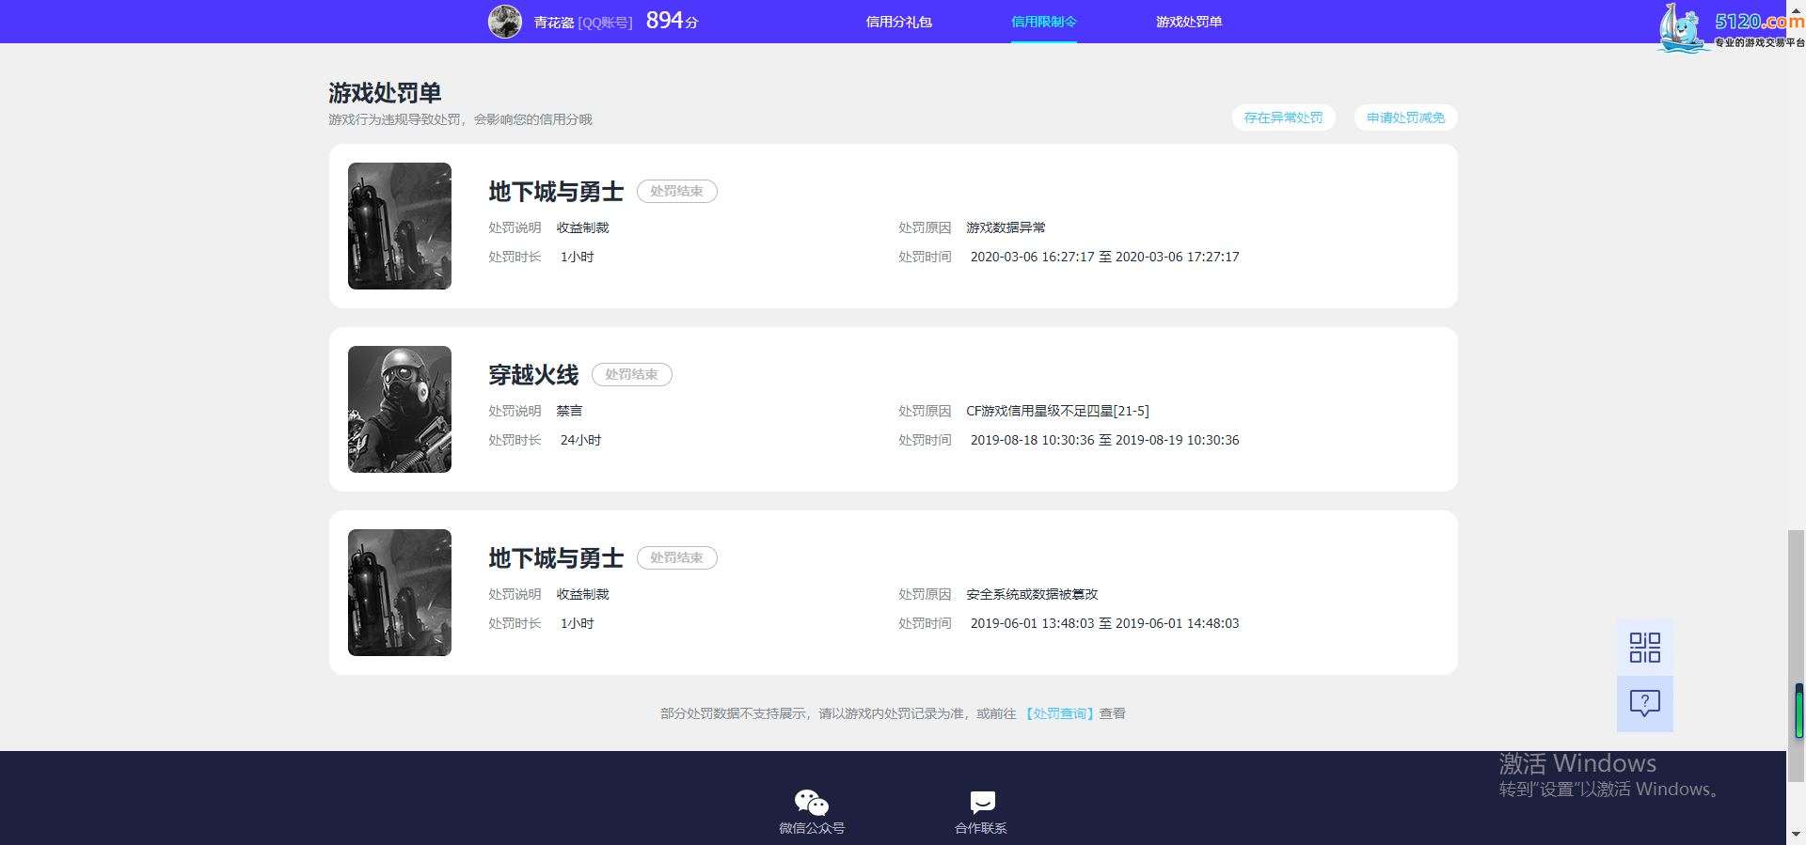
Task: Click thumbnail of 2019-06-01 地下城与勇士 card
Action: (x=400, y=592)
